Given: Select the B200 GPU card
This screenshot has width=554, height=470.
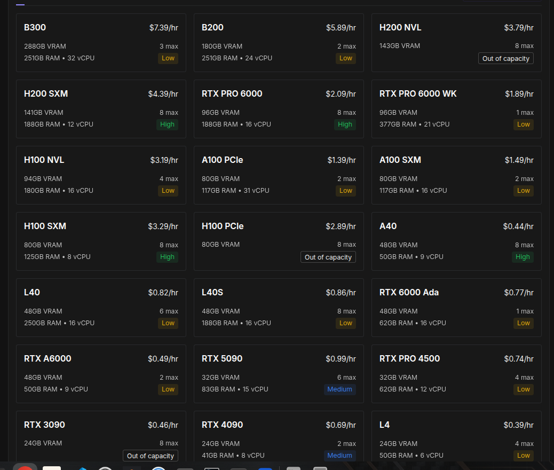Looking at the screenshot, I should (x=279, y=43).
